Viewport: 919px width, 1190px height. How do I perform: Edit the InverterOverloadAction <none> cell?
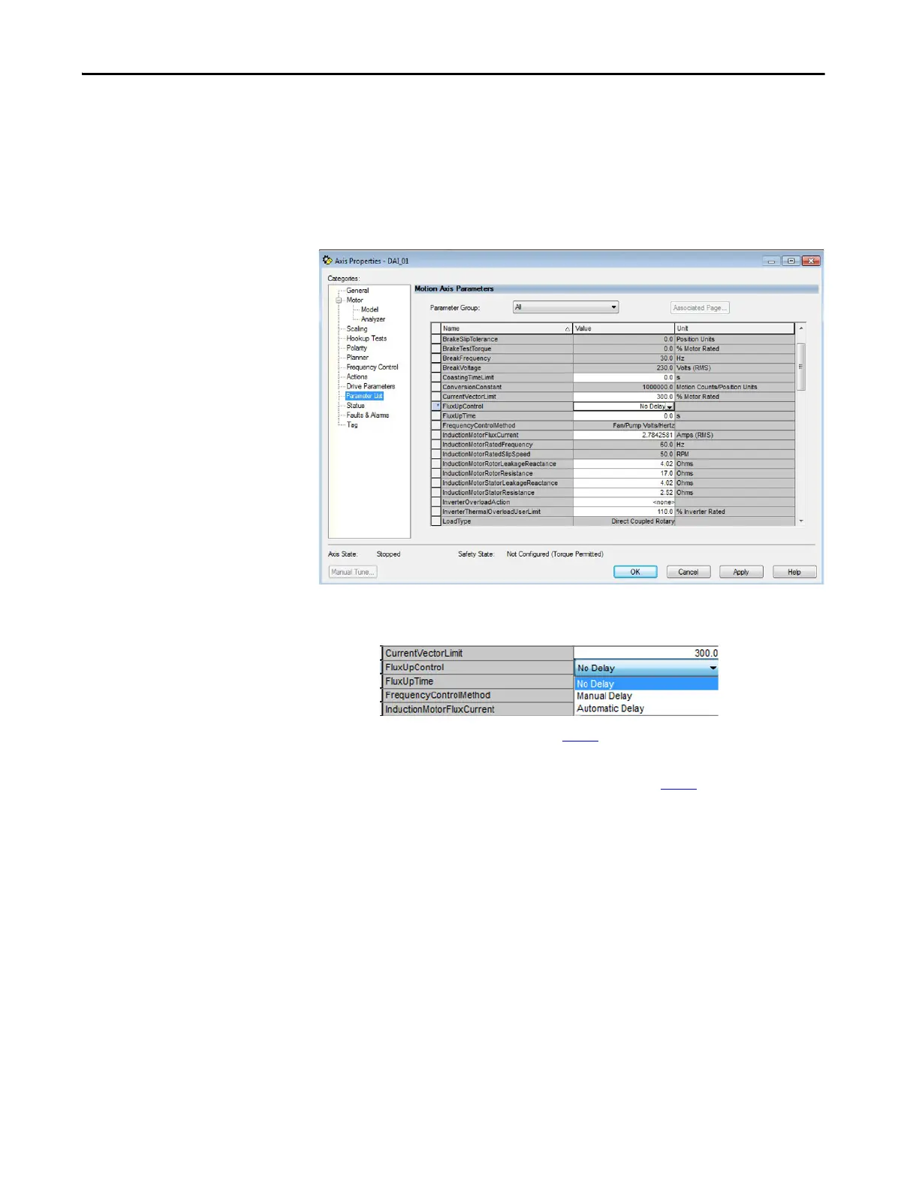[624, 502]
